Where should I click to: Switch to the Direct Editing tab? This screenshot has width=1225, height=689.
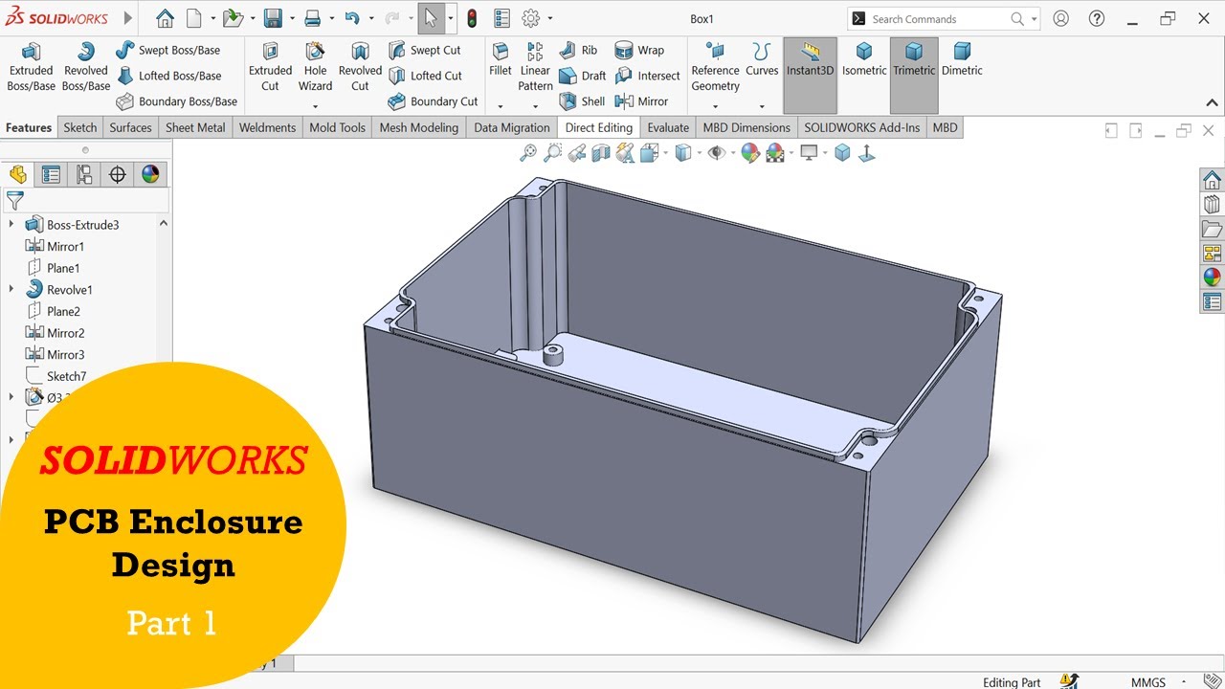click(599, 127)
